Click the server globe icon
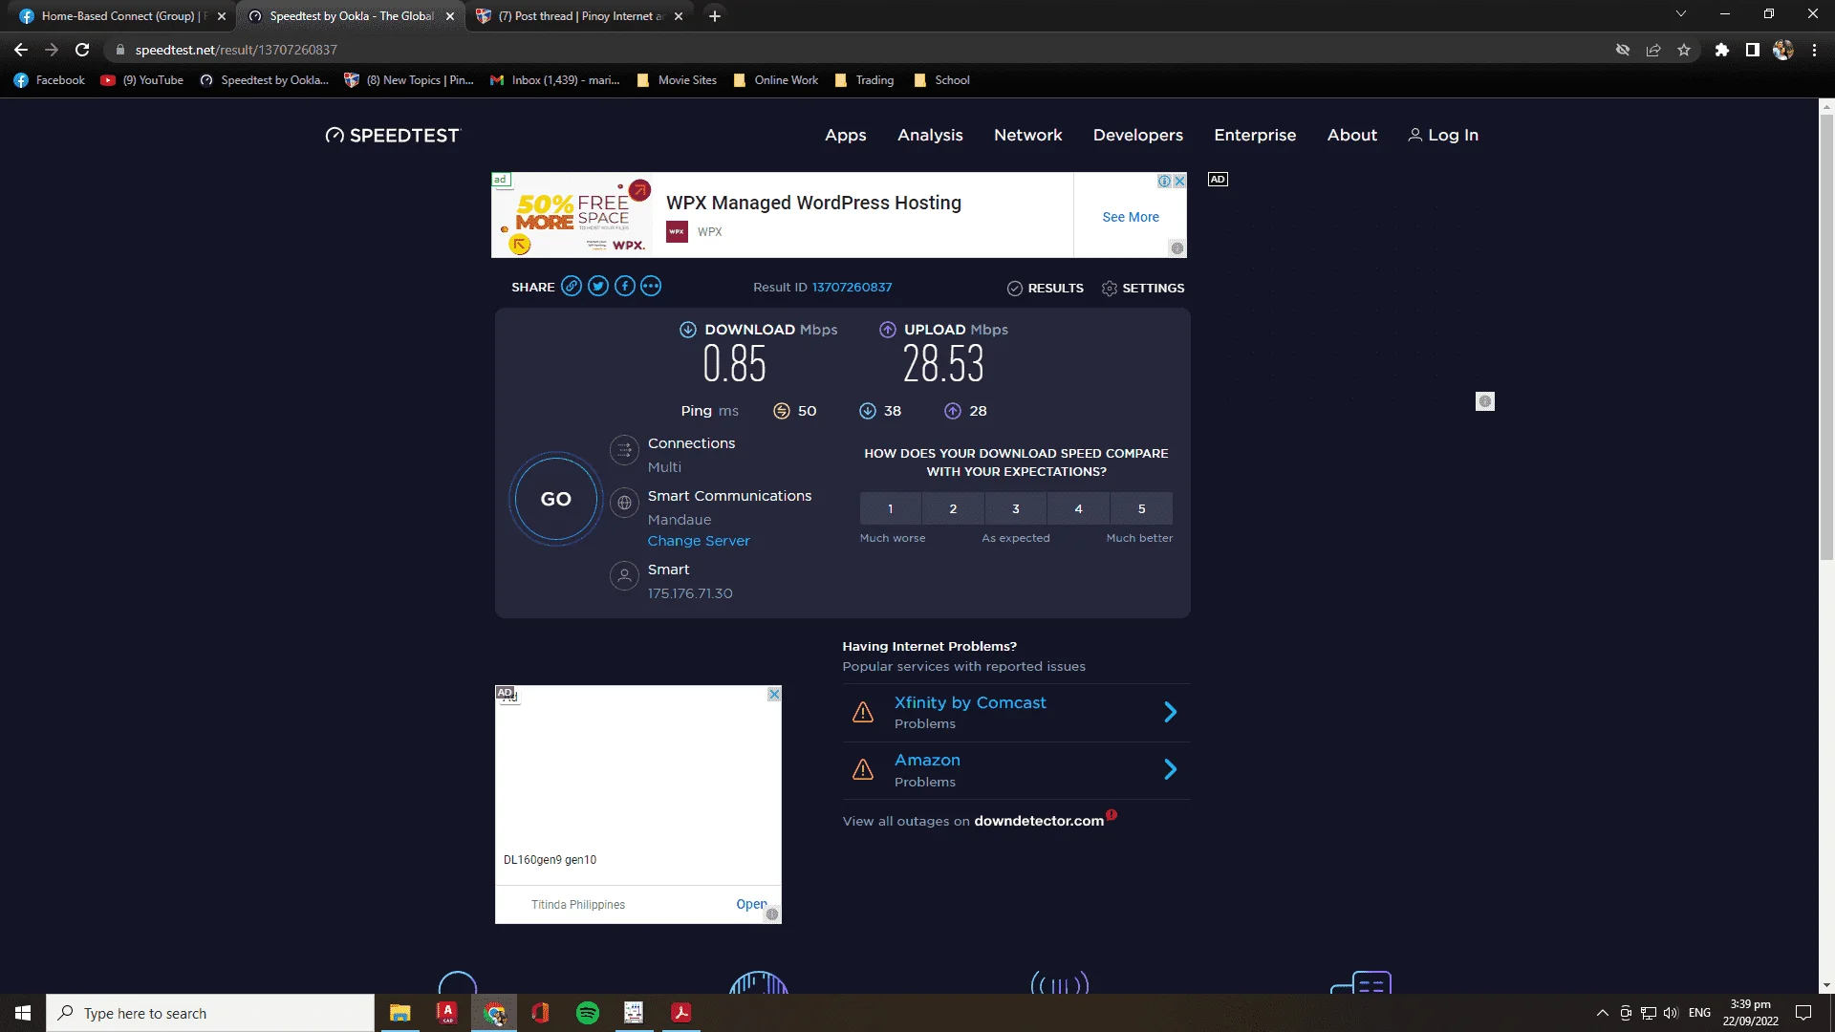Image resolution: width=1835 pixels, height=1032 pixels. point(624,503)
